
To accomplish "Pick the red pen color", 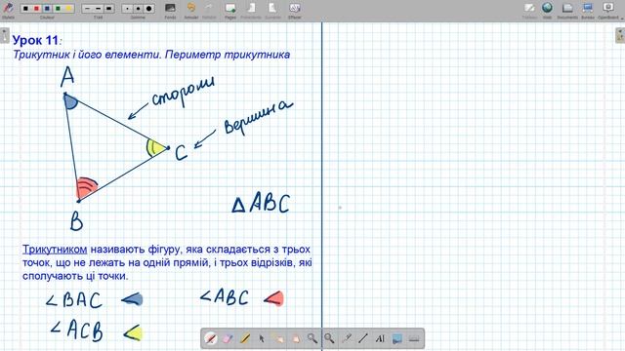I will coord(36,9).
